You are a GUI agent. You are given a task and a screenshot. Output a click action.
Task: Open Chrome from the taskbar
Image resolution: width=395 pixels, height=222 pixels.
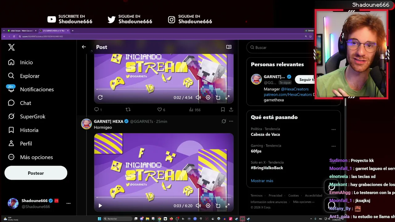click(x=159, y=219)
